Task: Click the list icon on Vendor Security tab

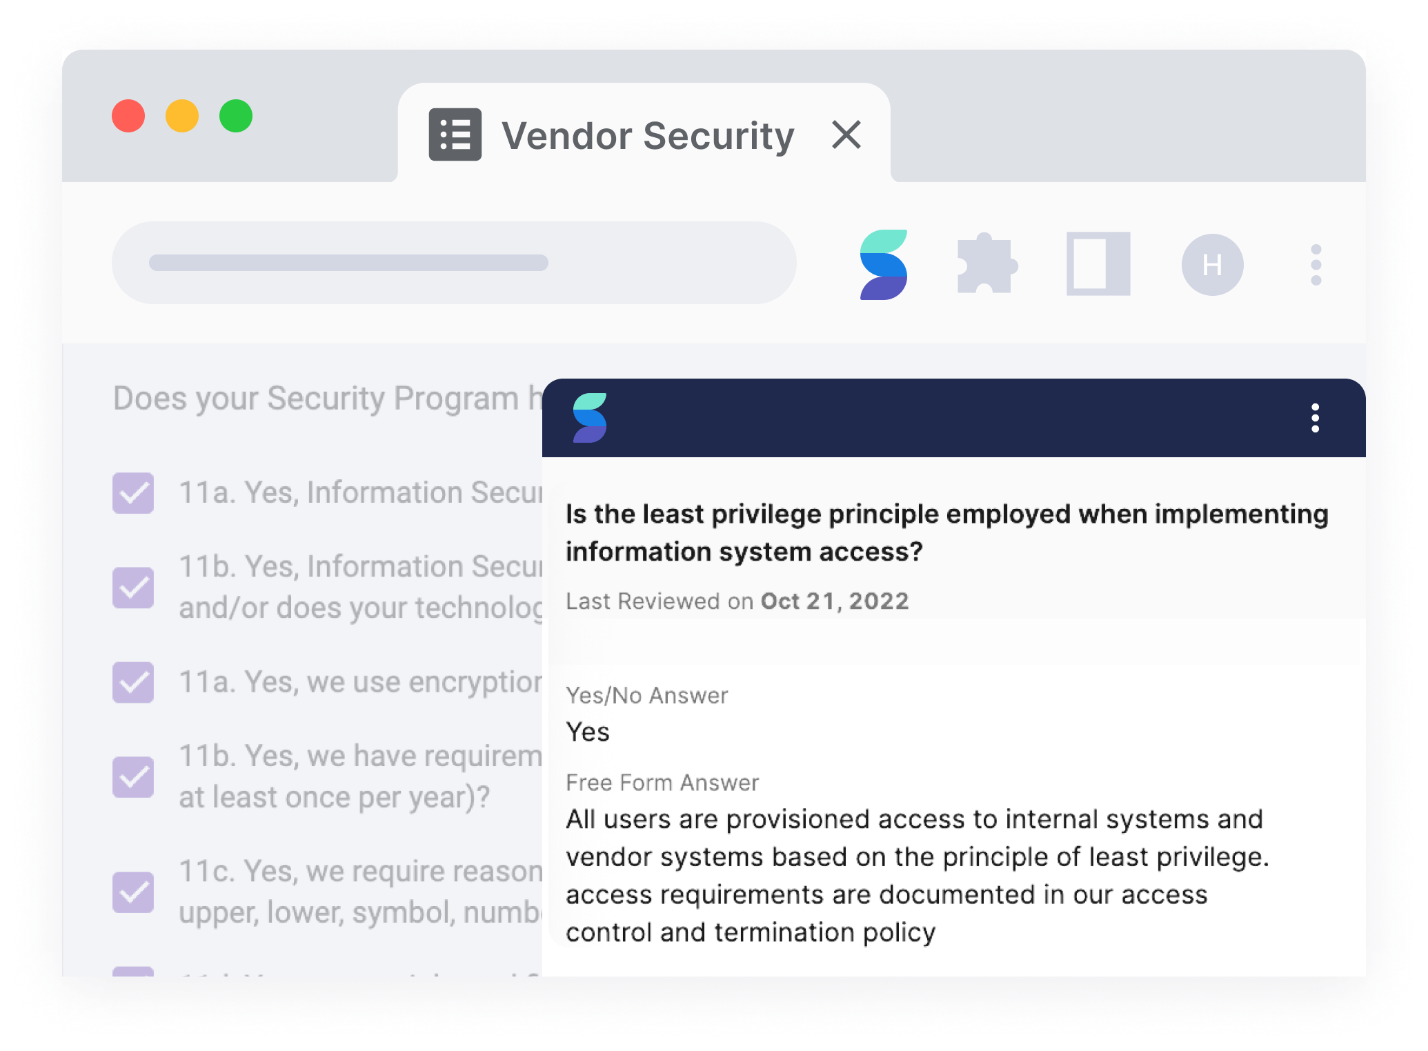Action: coord(455,134)
